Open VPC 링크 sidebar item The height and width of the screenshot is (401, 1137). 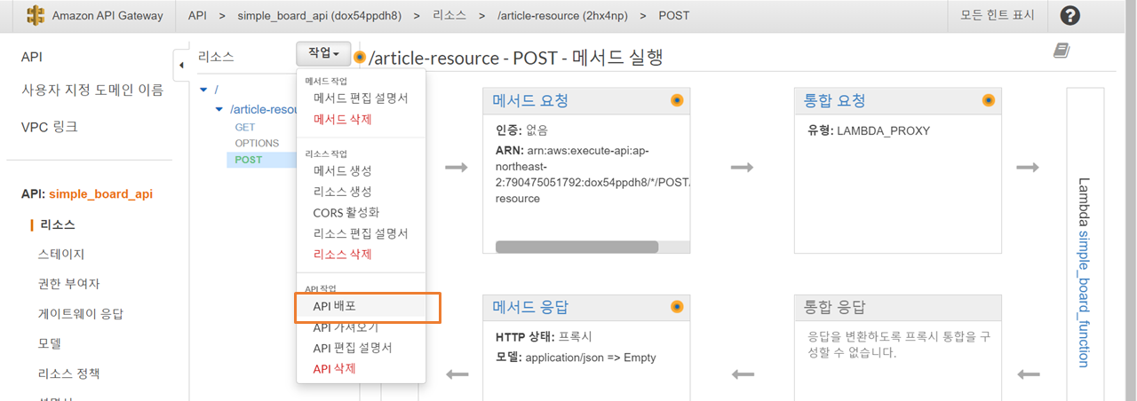[x=50, y=127]
